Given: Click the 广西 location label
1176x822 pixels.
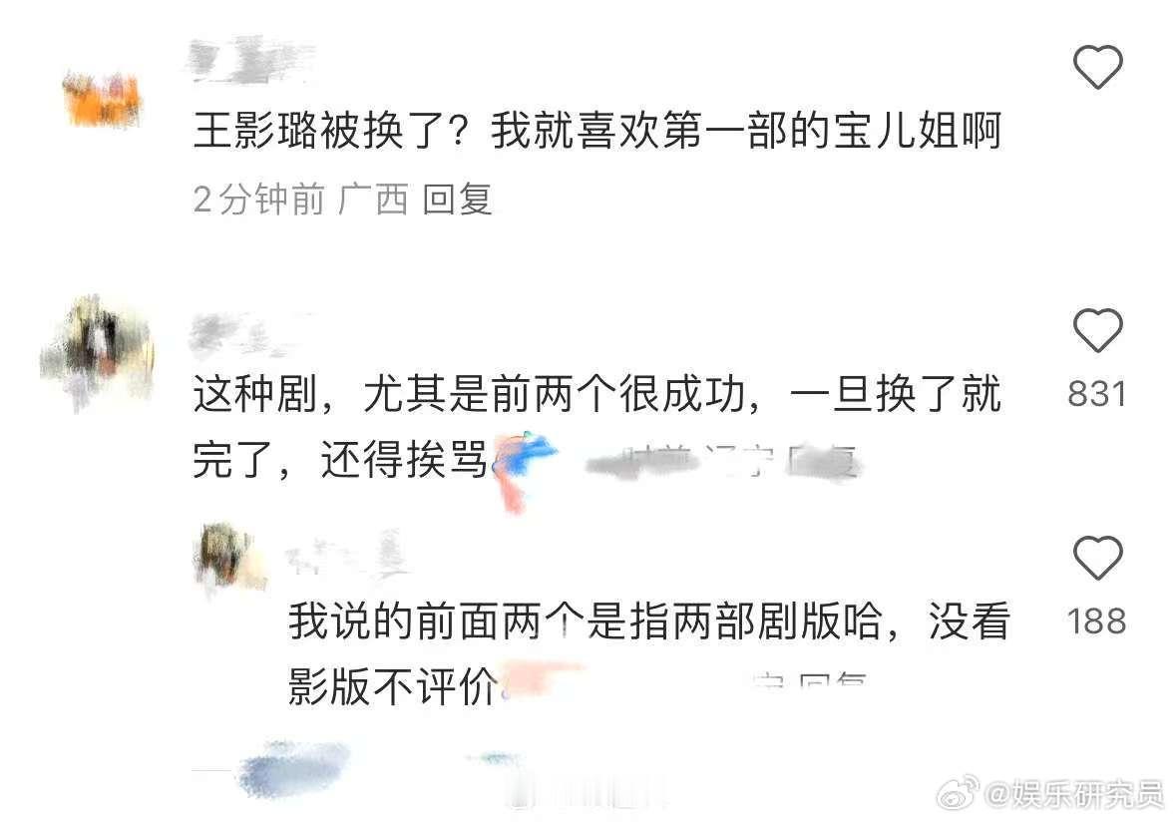Looking at the screenshot, I should pos(373,200).
